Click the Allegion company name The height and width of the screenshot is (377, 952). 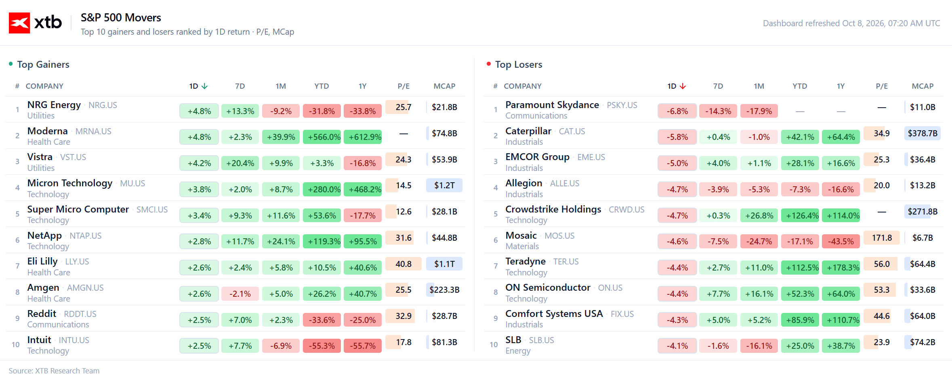tap(523, 183)
